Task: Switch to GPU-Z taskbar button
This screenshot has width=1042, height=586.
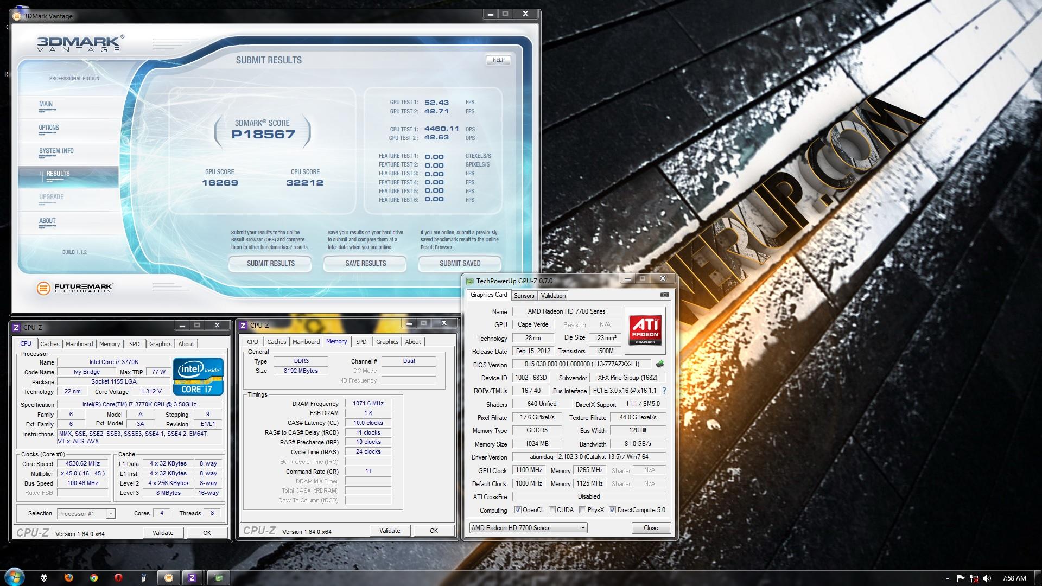Action: click(x=218, y=578)
